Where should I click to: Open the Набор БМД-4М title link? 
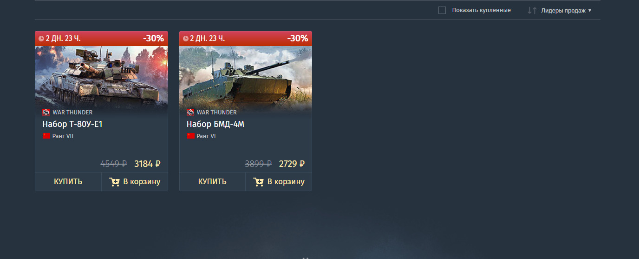(x=215, y=124)
